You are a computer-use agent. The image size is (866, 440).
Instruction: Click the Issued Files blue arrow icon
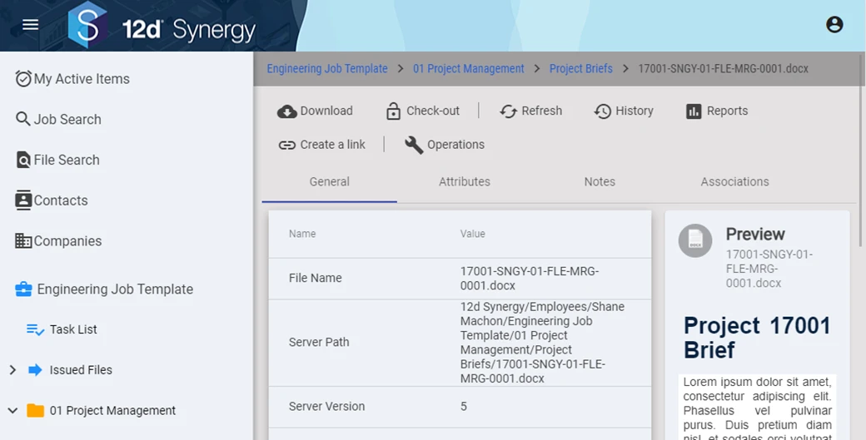[x=35, y=370]
